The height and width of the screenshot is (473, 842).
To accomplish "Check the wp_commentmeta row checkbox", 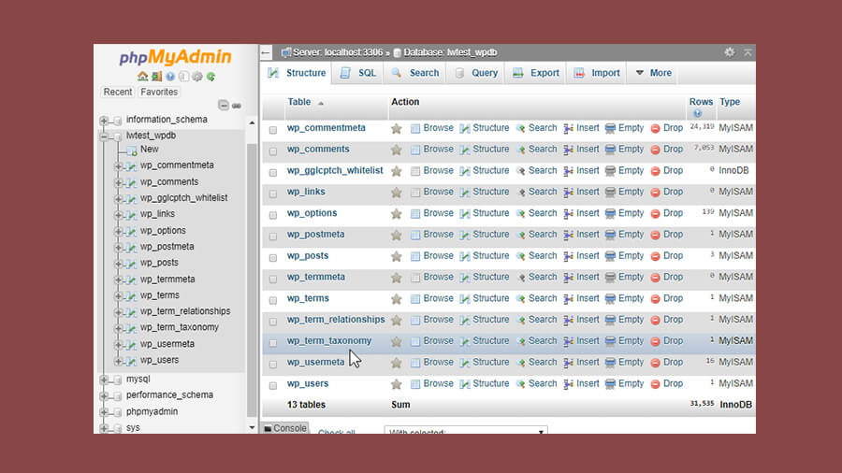I will [x=273, y=130].
